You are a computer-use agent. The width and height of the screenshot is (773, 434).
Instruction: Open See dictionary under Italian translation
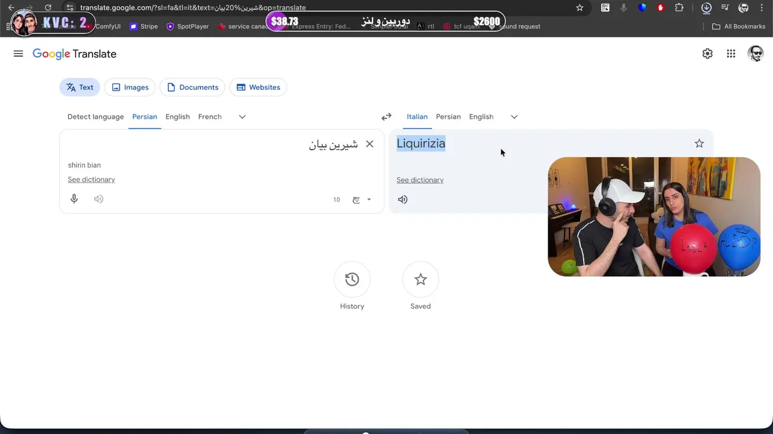(420, 180)
